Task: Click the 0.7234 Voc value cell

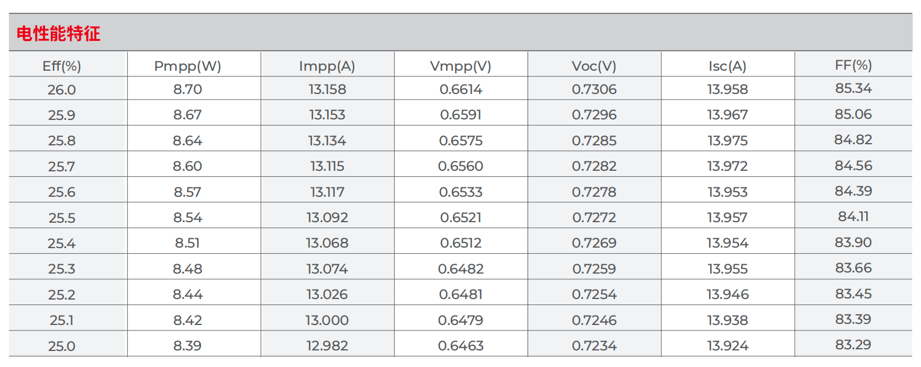Action: point(594,346)
